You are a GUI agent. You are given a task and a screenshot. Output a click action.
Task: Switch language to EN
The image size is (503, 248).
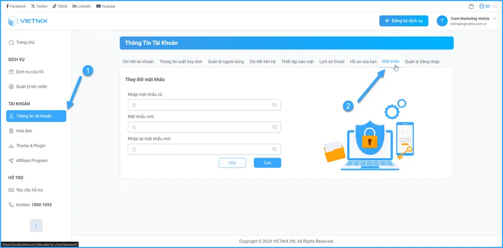pyautogui.click(x=493, y=7)
